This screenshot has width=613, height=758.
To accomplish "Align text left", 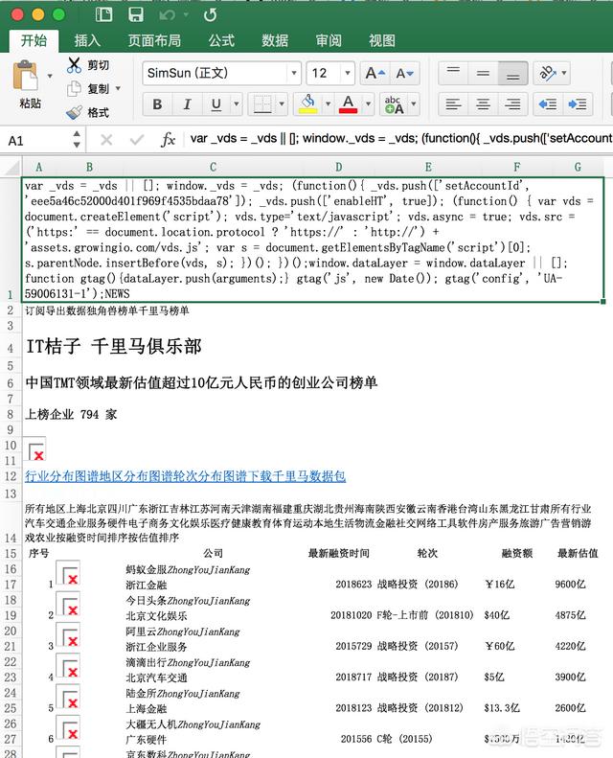I will [x=453, y=103].
